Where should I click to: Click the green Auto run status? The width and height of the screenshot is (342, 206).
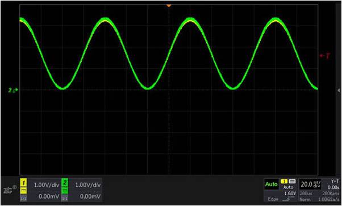point(271,184)
